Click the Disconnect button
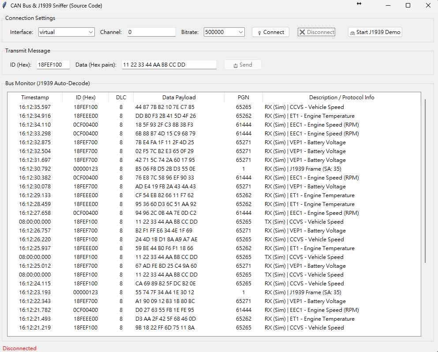Image resolution: width=438 pixels, height=352 pixels. (317, 32)
